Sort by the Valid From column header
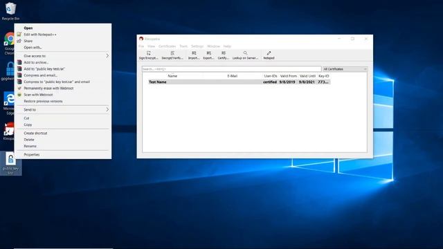Image resolution: width=443 pixels, height=249 pixels. 289,76
